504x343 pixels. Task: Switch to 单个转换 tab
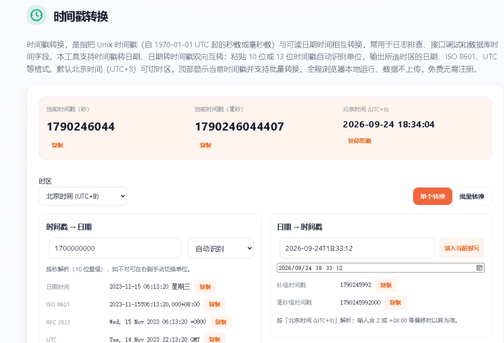tap(432, 196)
